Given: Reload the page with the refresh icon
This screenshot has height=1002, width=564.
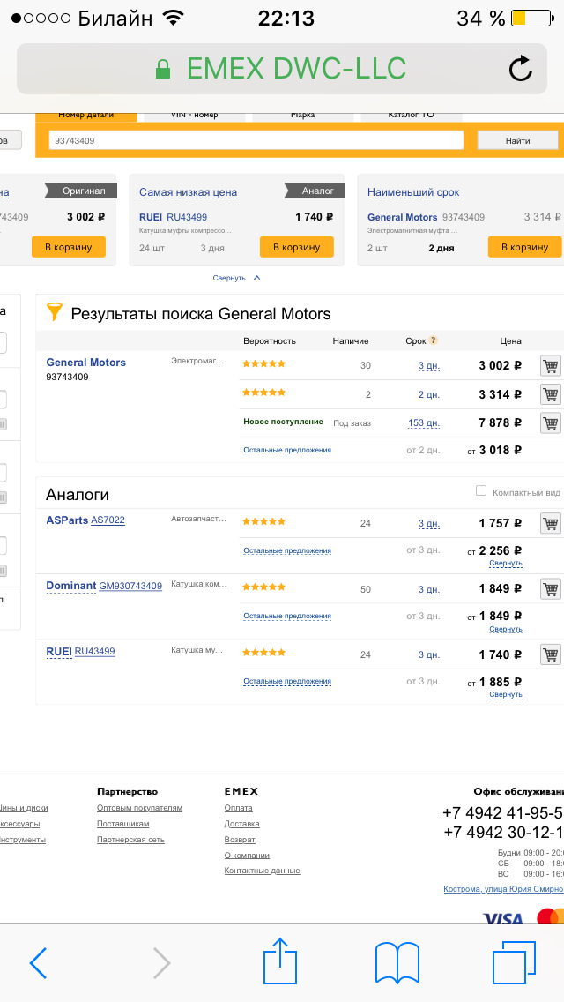Looking at the screenshot, I should point(521,69).
